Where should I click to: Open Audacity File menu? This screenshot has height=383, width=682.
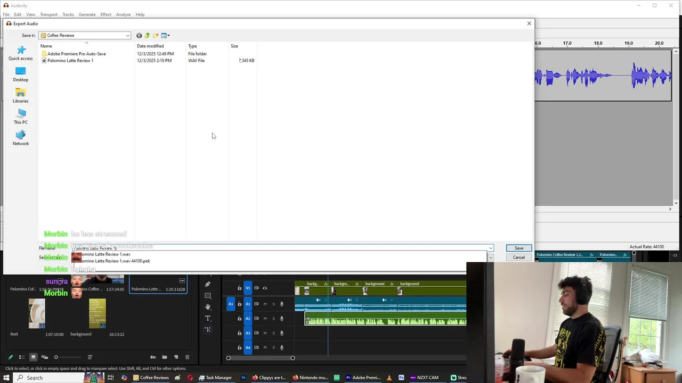[x=6, y=14]
